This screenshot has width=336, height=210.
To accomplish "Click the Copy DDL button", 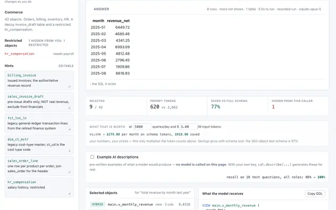I will click(315, 194).
